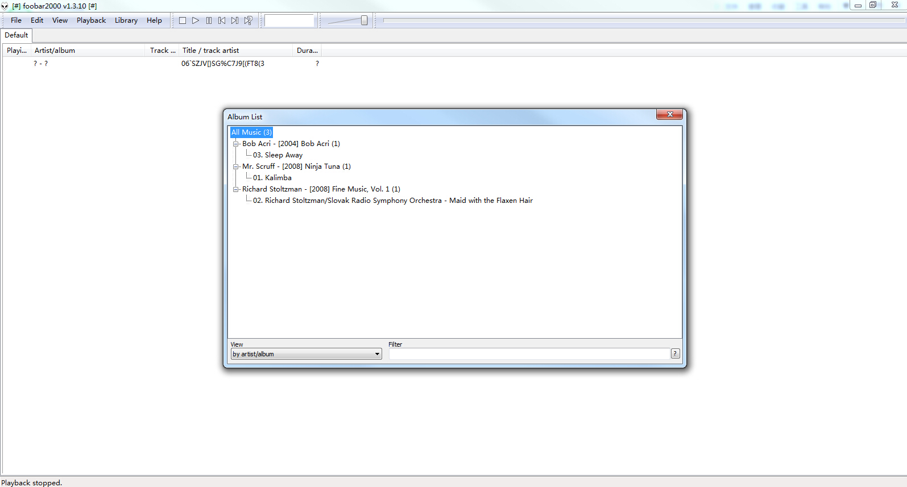Click the filter help question mark button

tap(675, 353)
